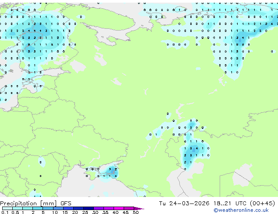Viewport: 278px width, 214px height.
Task: Click the legend label "20"
Action: click(x=75, y=212)
